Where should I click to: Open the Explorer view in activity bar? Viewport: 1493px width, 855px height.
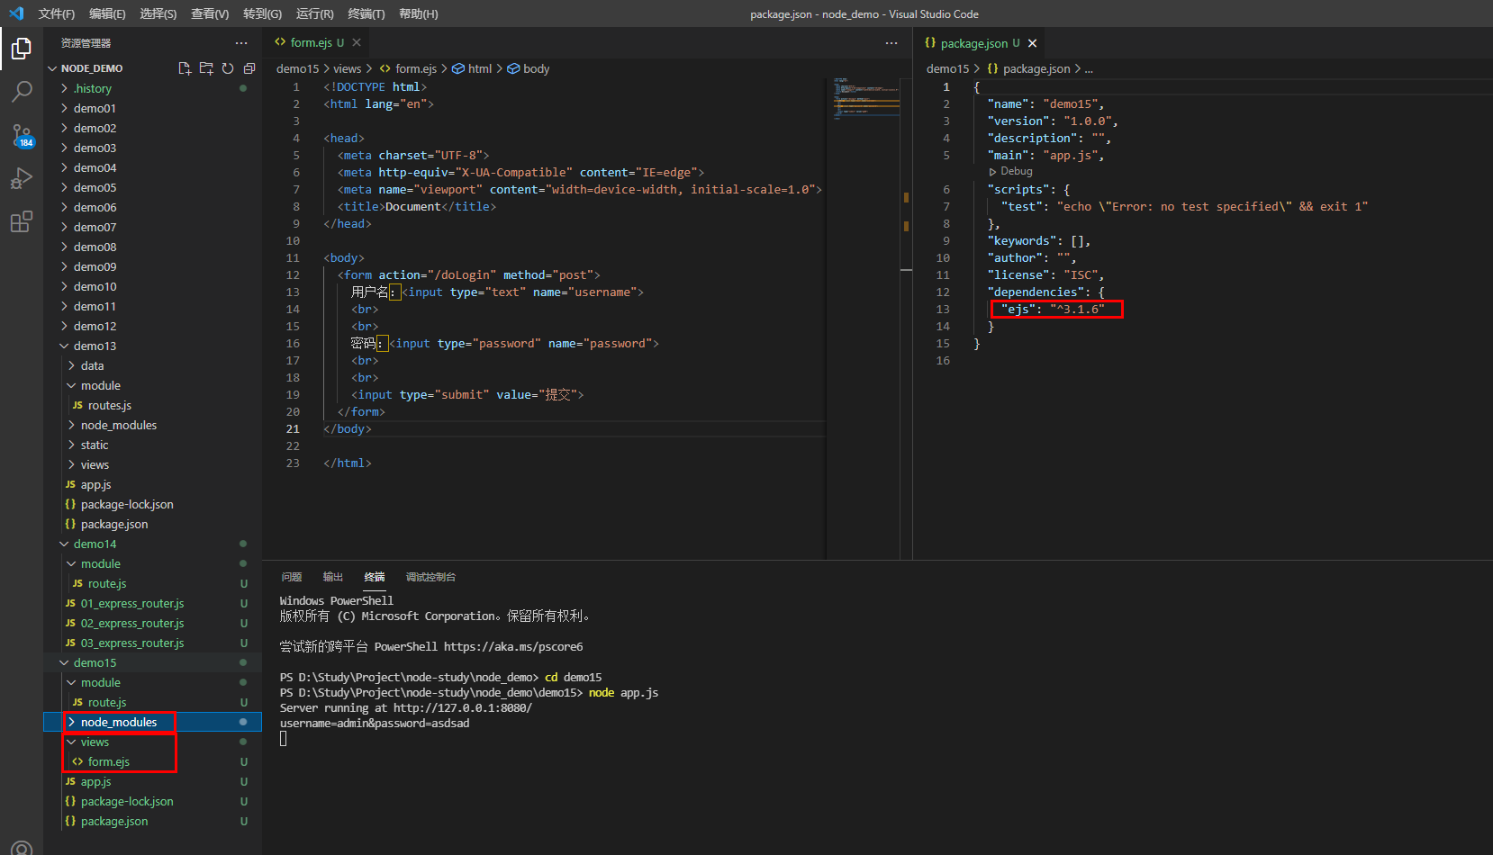[x=22, y=48]
